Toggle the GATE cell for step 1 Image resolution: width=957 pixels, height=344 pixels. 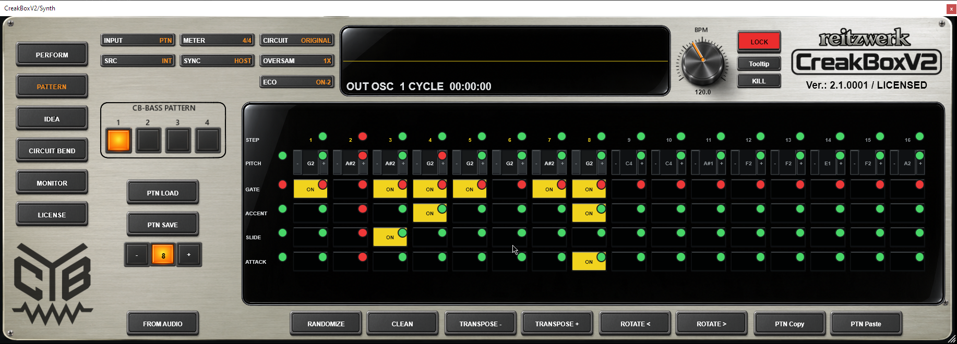click(310, 189)
